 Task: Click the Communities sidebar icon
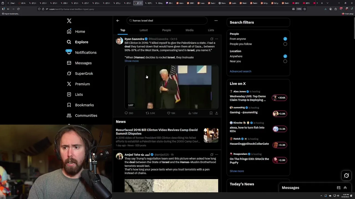click(69, 116)
